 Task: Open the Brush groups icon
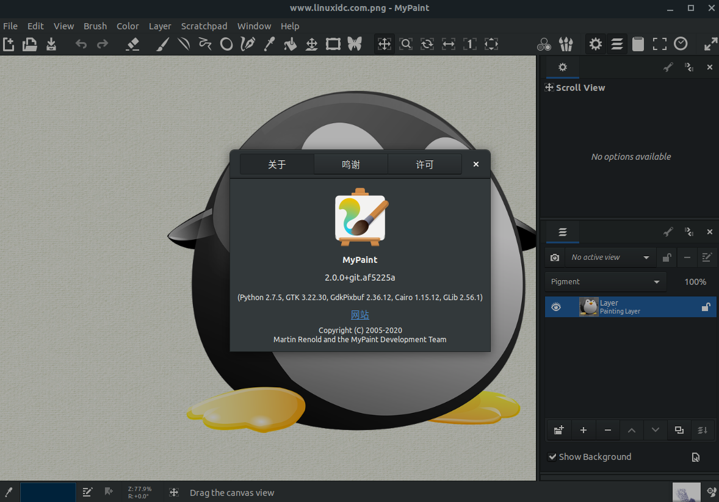(x=566, y=45)
